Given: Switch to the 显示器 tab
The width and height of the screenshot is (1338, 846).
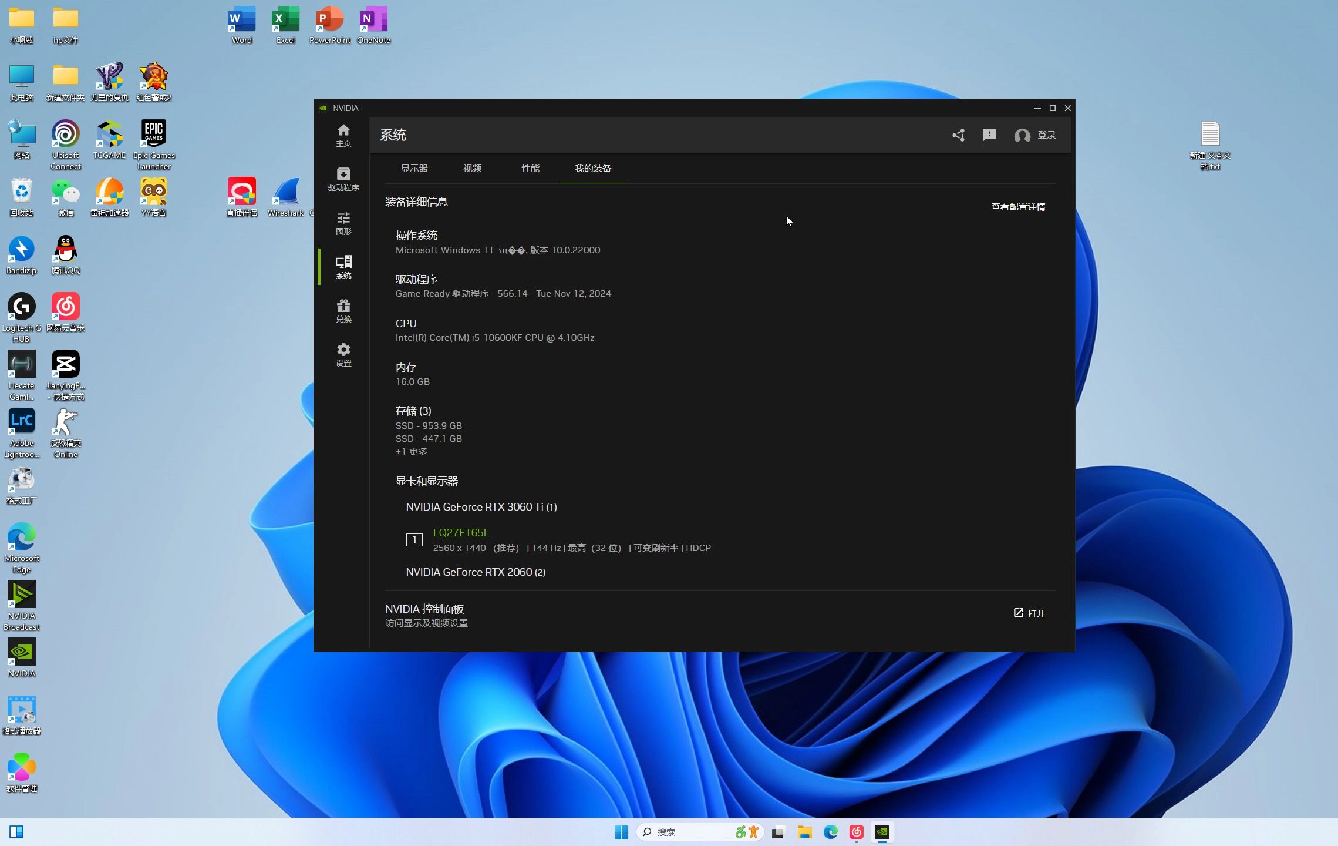Looking at the screenshot, I should click(414, 169).
